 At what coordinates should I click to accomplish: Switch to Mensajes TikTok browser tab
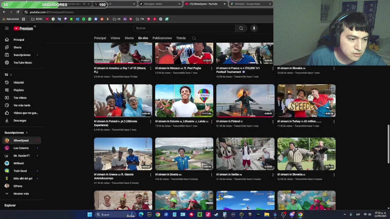click(x=160, y=4)
